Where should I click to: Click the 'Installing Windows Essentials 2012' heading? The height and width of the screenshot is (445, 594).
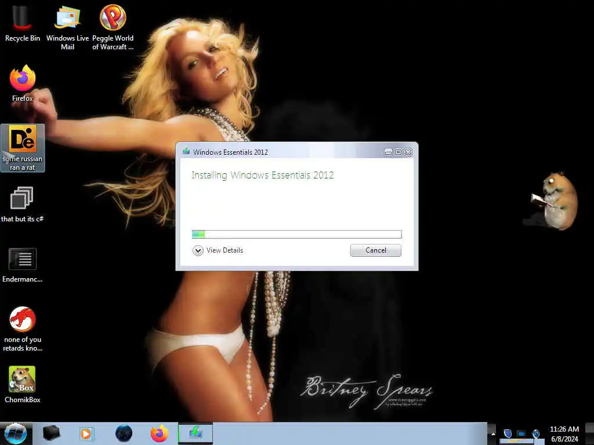point(263,175)
